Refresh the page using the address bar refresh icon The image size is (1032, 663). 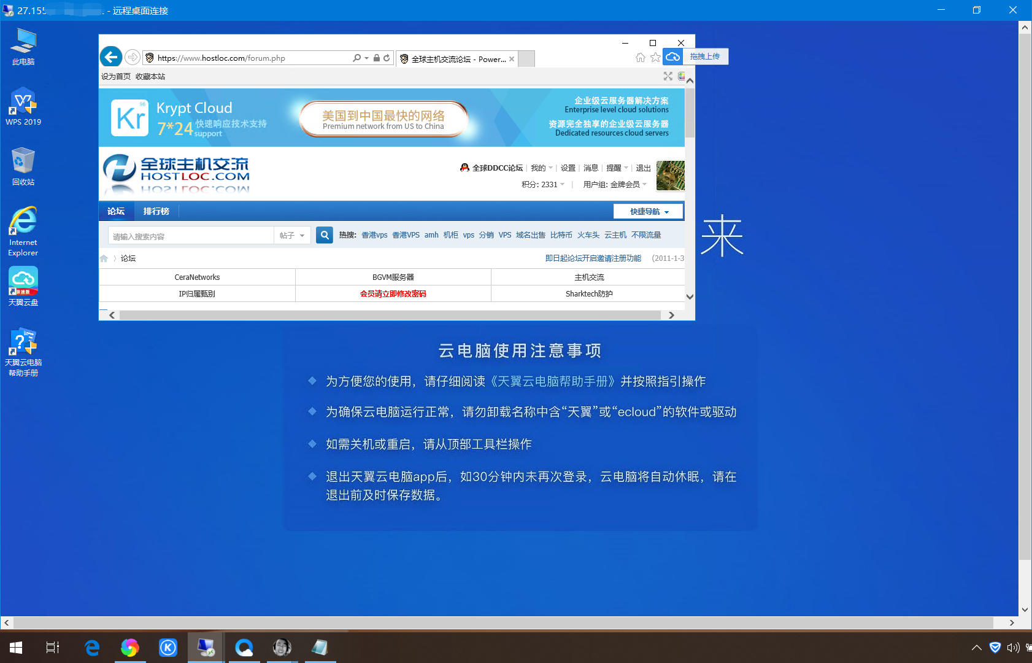(386, 57)
